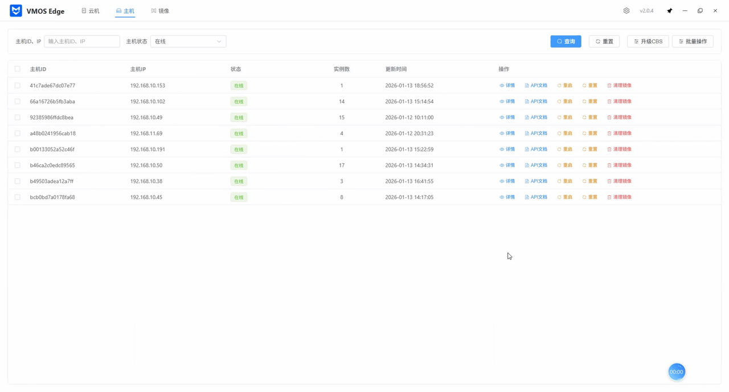Switch to the 云机 tab
Image resolution: width=729 pixels, height=392 pixels.
91,11
